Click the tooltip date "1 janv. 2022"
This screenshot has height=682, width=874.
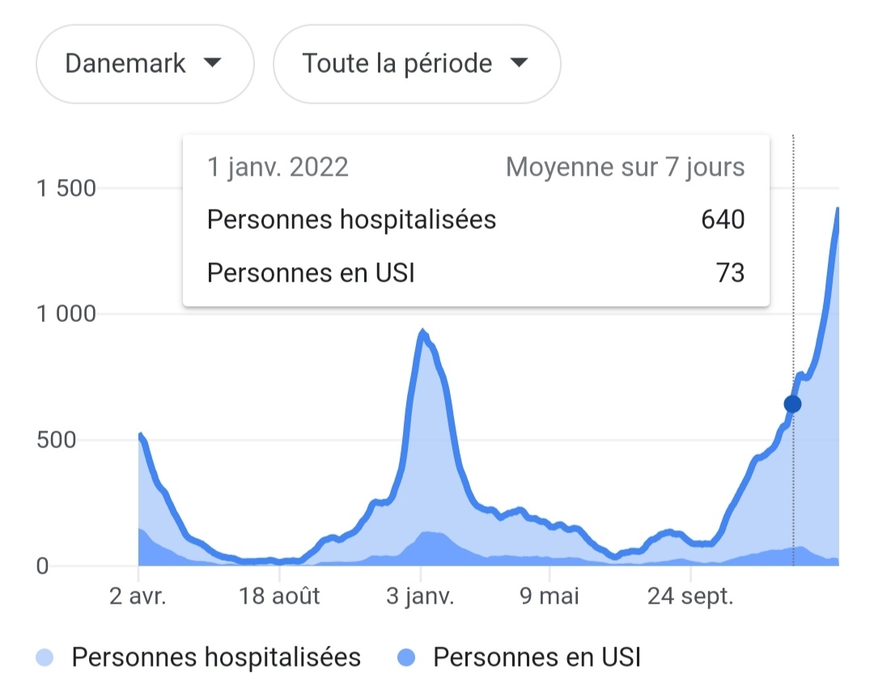click(278, 167)
